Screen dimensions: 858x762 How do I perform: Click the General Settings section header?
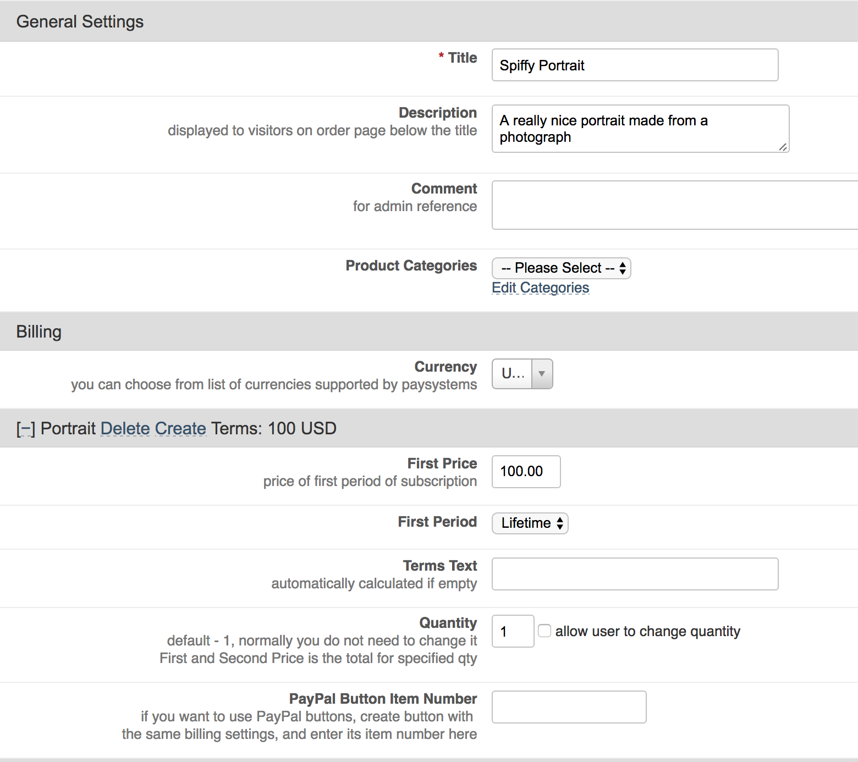80,21
